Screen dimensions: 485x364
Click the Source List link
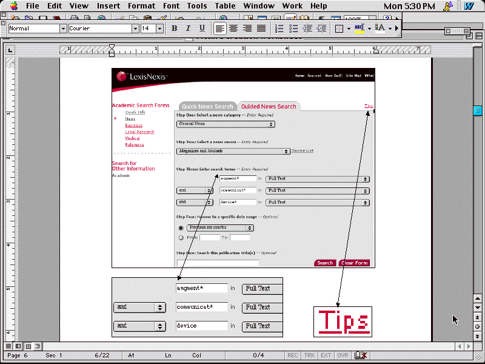pyautogui.click(x=303, y=150)
